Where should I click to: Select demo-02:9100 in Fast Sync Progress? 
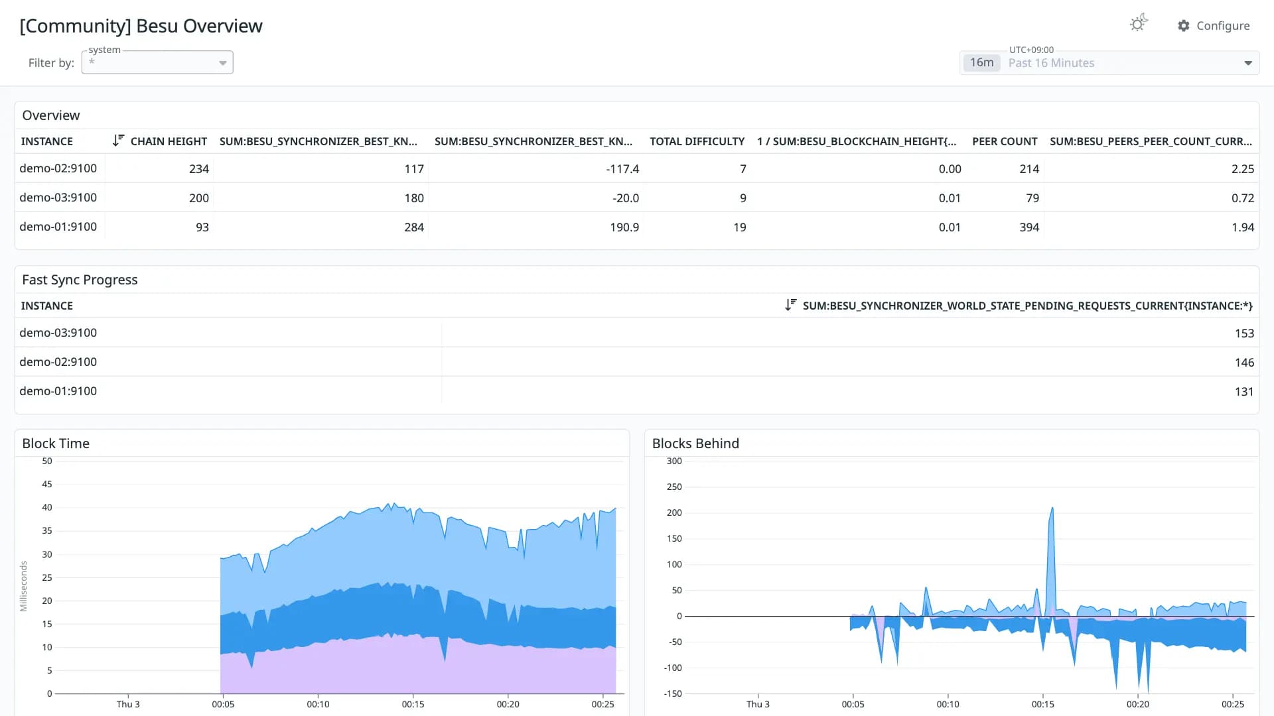[x=58, y=362]
